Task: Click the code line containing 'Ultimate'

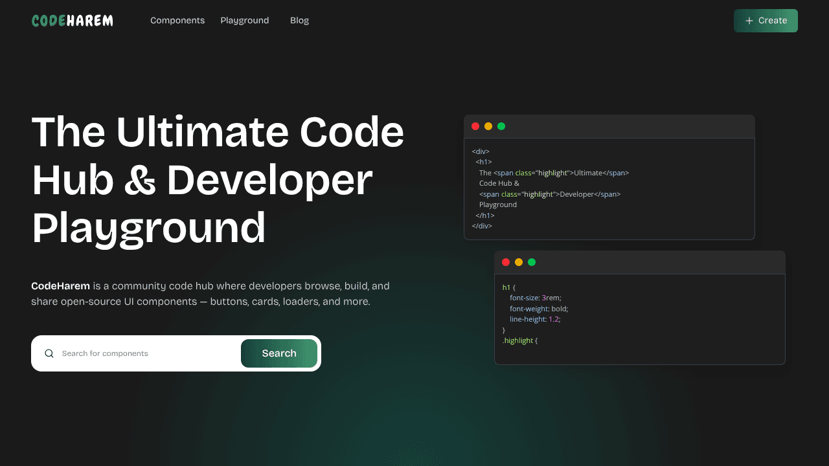Action: 554,173
